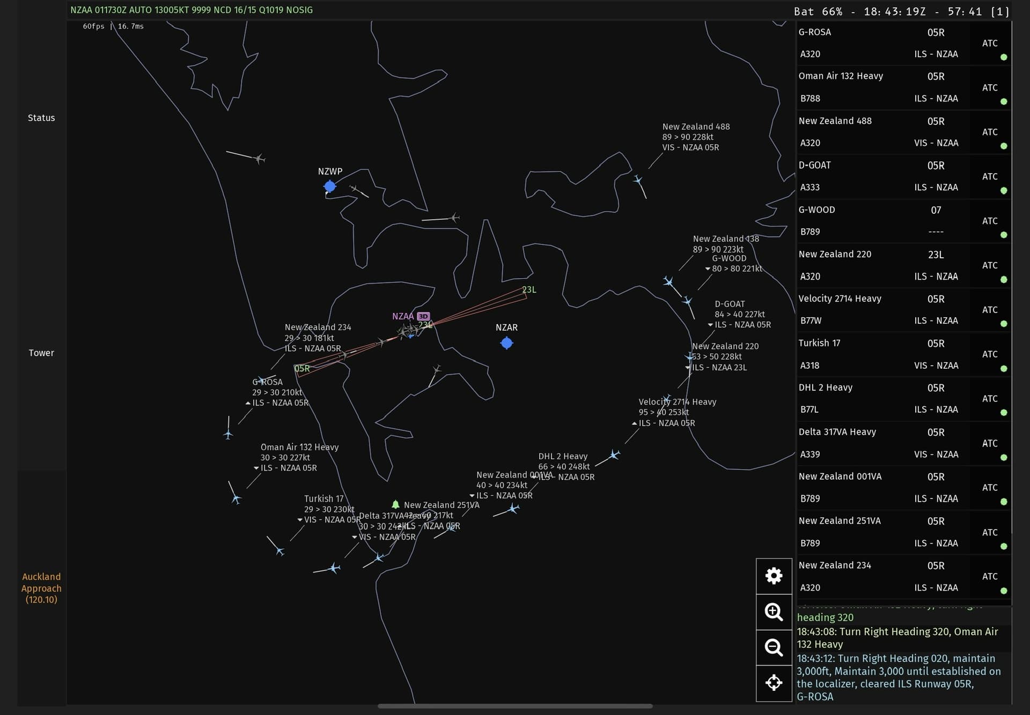
Task: Expand the D-GOAT label arrow on the map
Action: (x=710, y=325)
